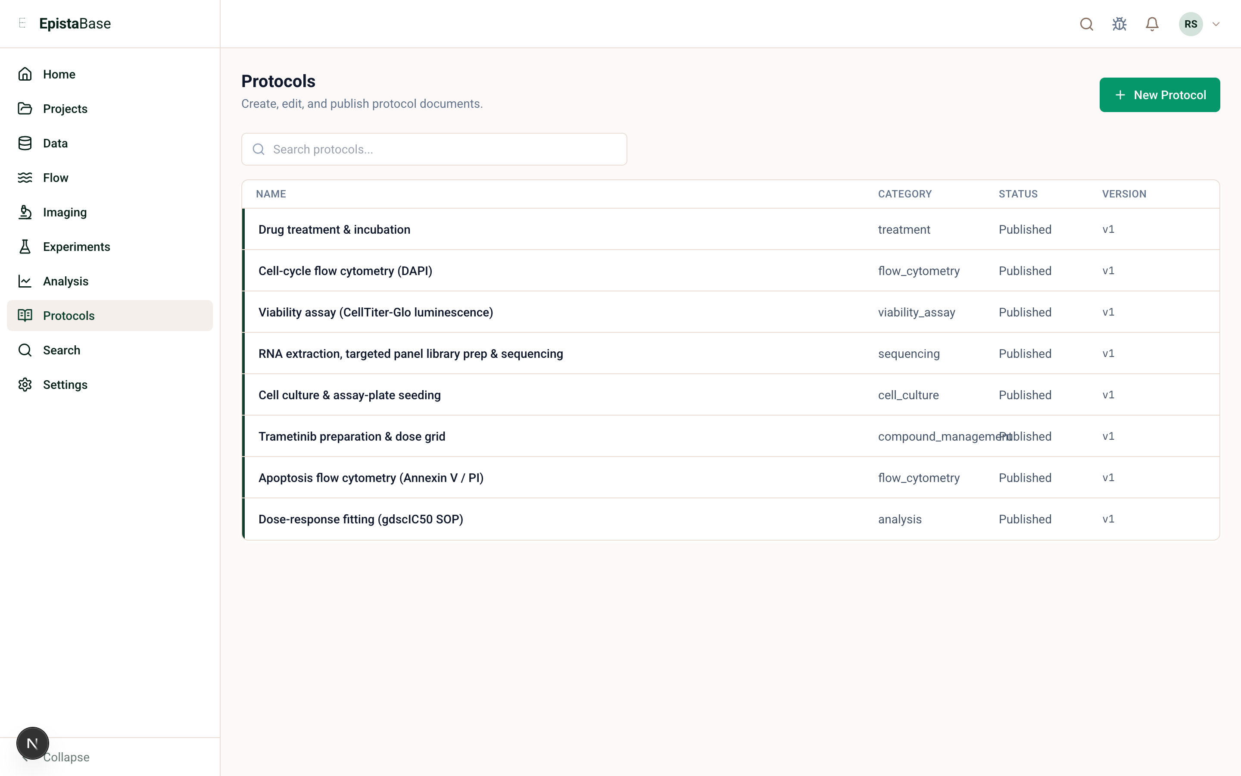The image size is (1241, 776).
Task: Go to Home page
Action: 110,75
